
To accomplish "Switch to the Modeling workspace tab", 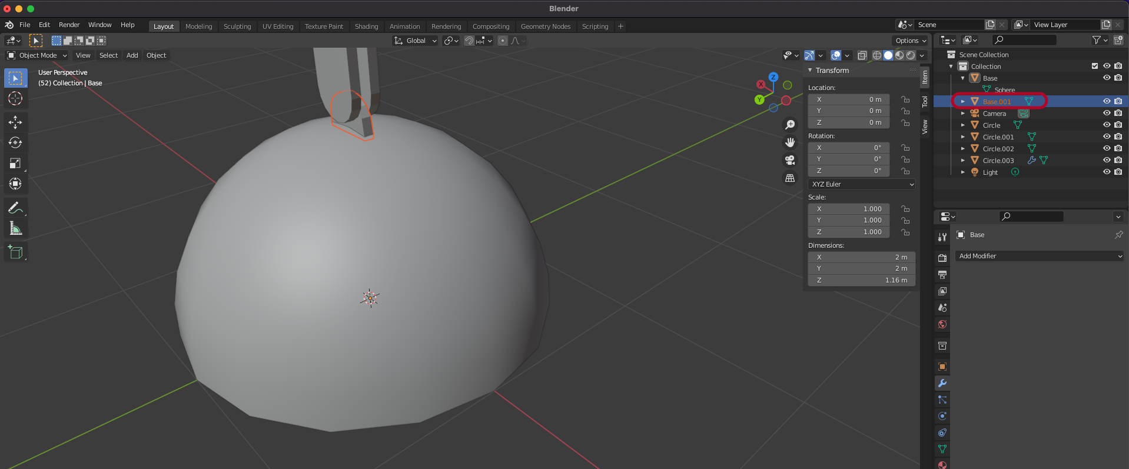I will click(198, 26).
